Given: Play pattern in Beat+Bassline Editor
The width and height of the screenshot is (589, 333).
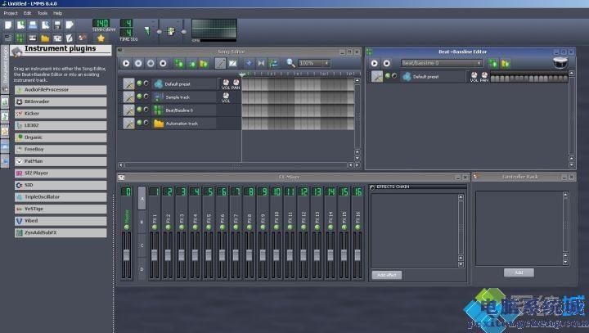Looking at the screenshot, I should (x=374, y=64).
